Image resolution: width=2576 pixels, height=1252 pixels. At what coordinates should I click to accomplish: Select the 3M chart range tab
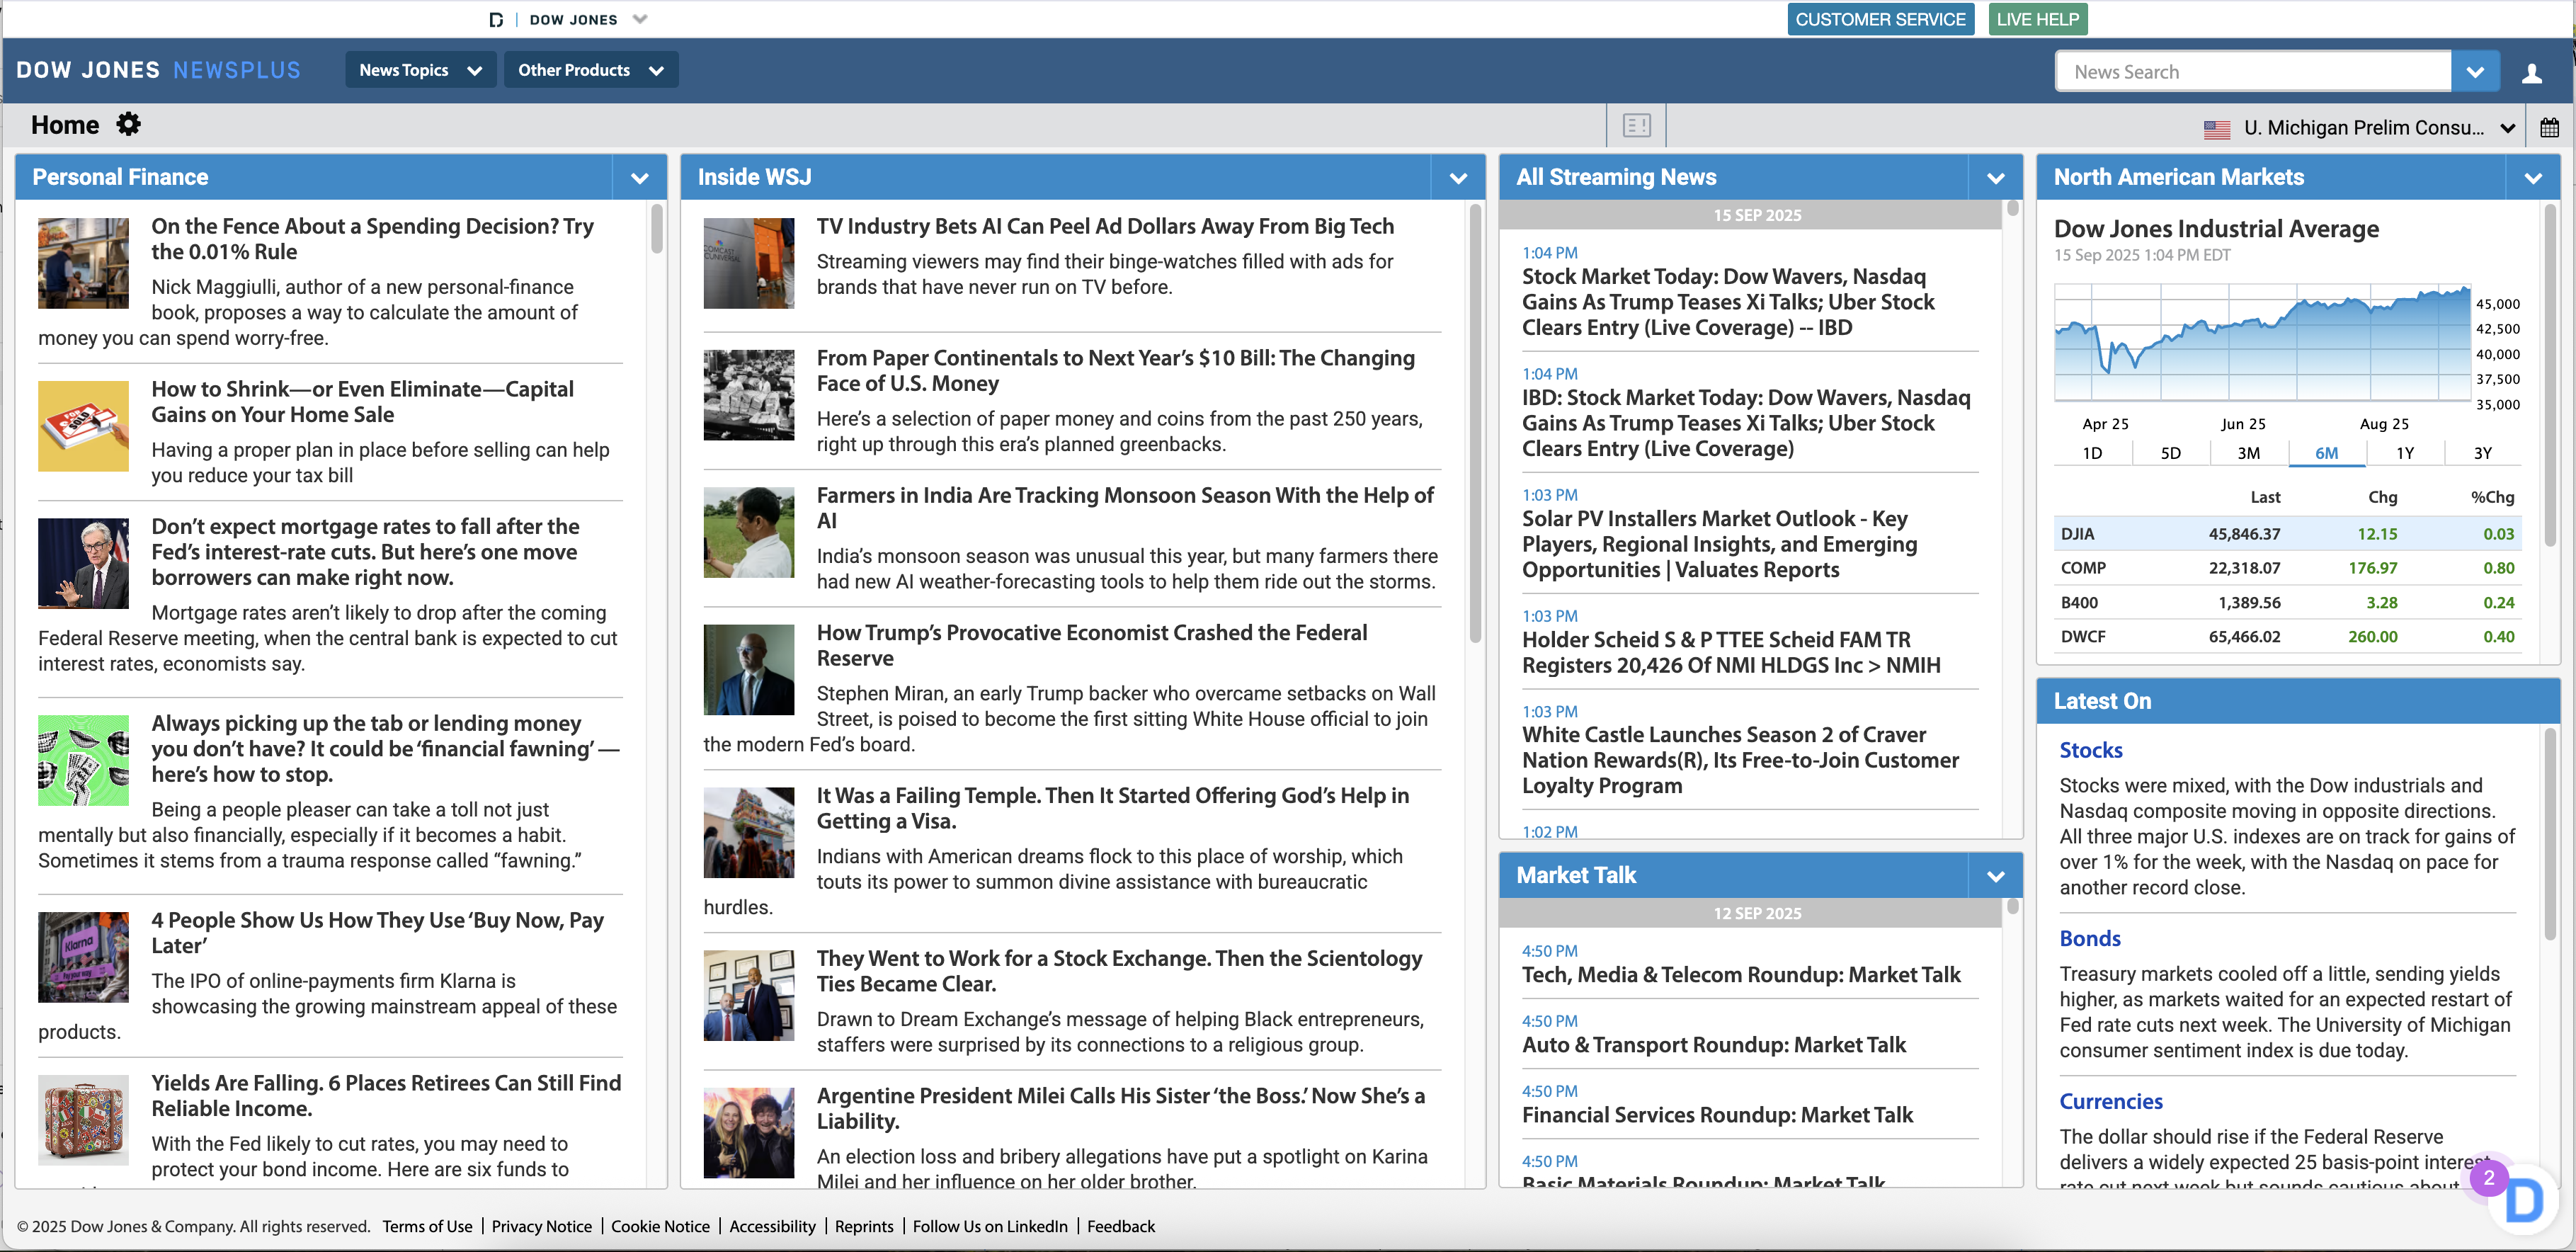coord(2248,453)
